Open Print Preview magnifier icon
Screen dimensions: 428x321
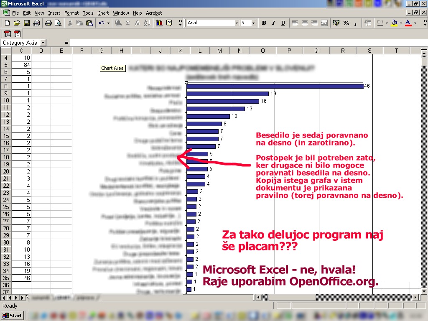[58, 23]
